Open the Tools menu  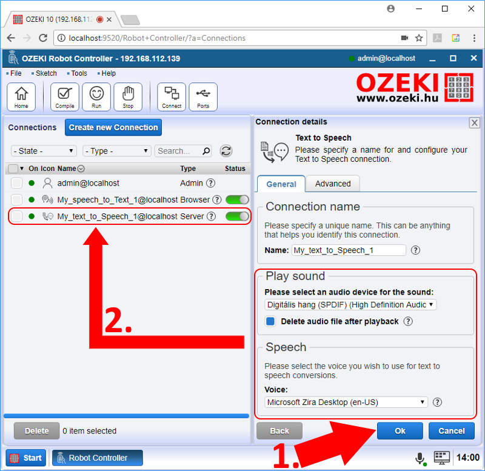79,73
